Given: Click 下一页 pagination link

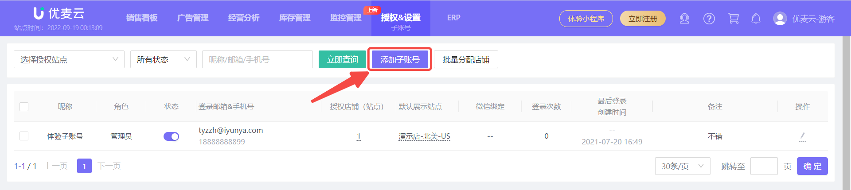Looking at the screenshot, I should click(x=109, y=166).
